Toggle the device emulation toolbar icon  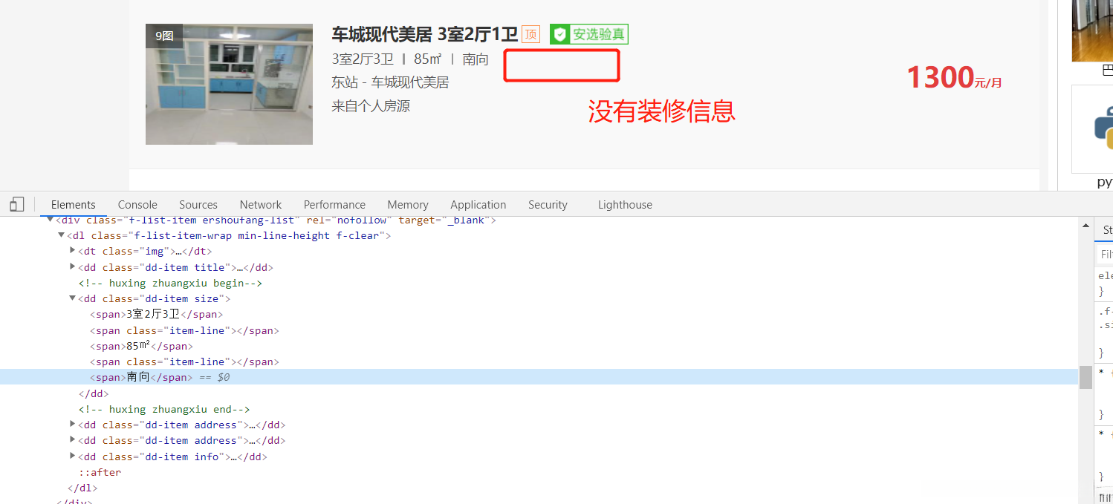16,204
